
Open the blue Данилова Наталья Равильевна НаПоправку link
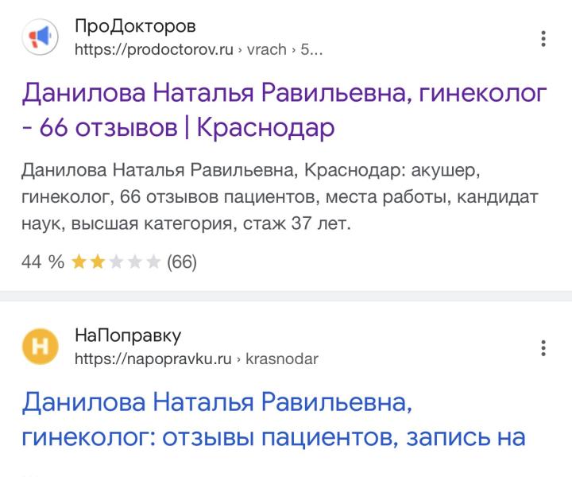pyautogui.click(x=273, y=419)
